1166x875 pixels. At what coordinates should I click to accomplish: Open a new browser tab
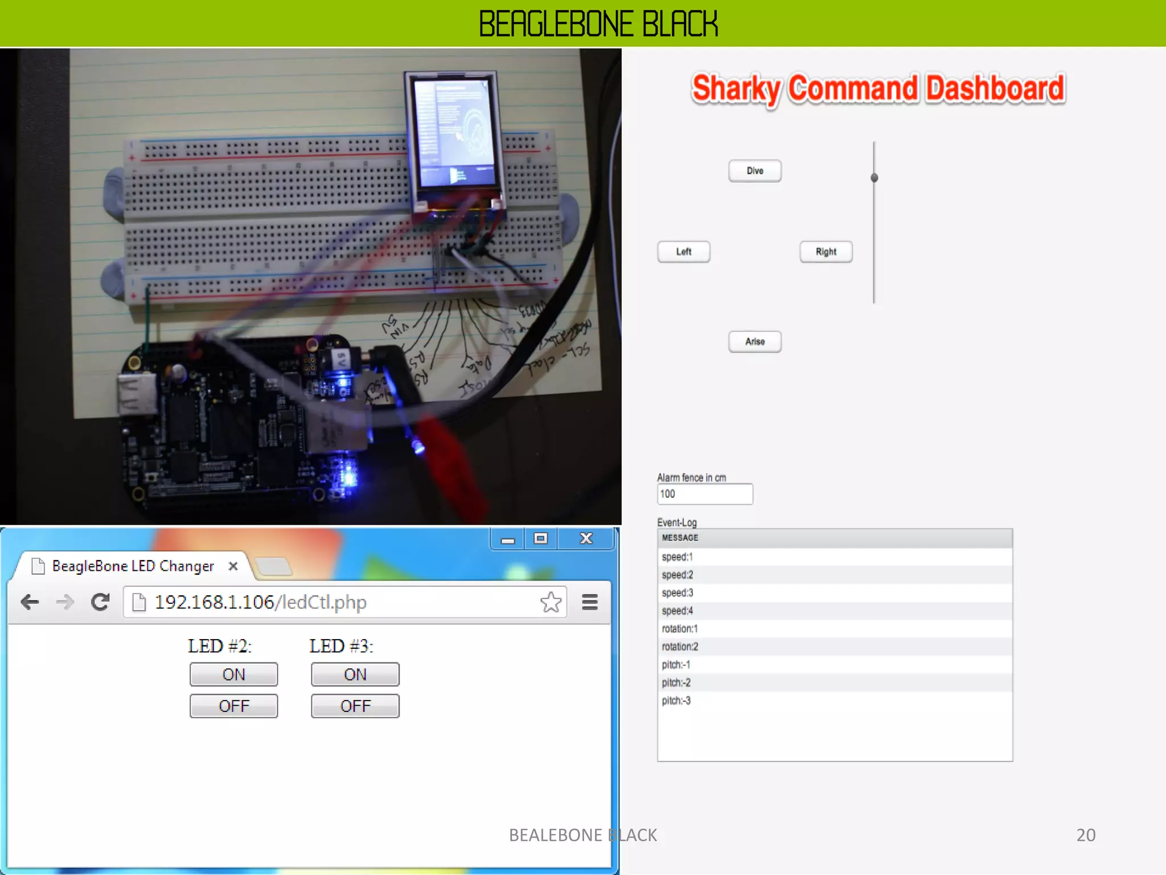pos(274,566)
